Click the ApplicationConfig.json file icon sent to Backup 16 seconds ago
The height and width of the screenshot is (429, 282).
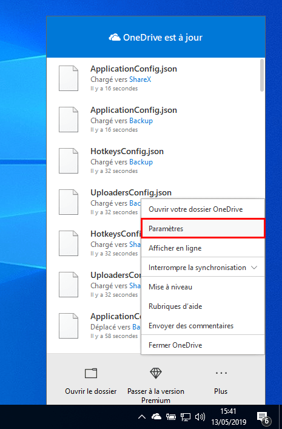click(x=69, y=120)
